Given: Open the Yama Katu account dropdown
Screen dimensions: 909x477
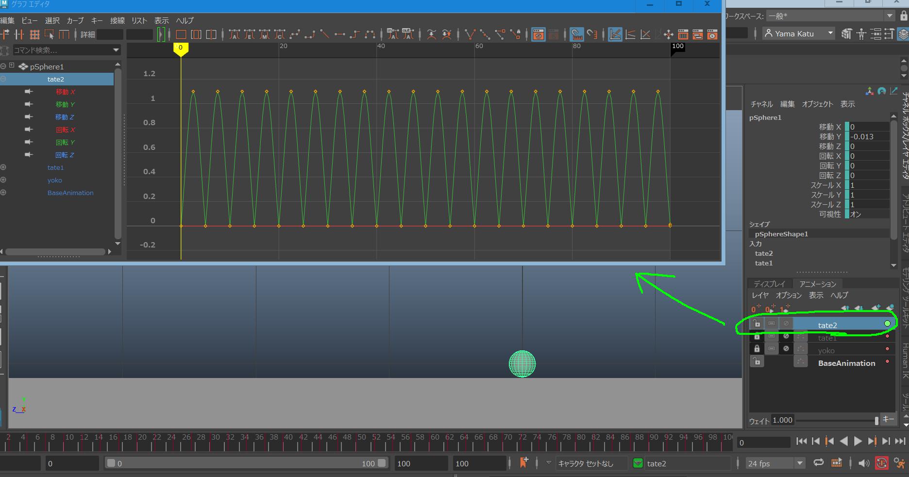Looking at the screenshot, I should [x=798, y=33].
